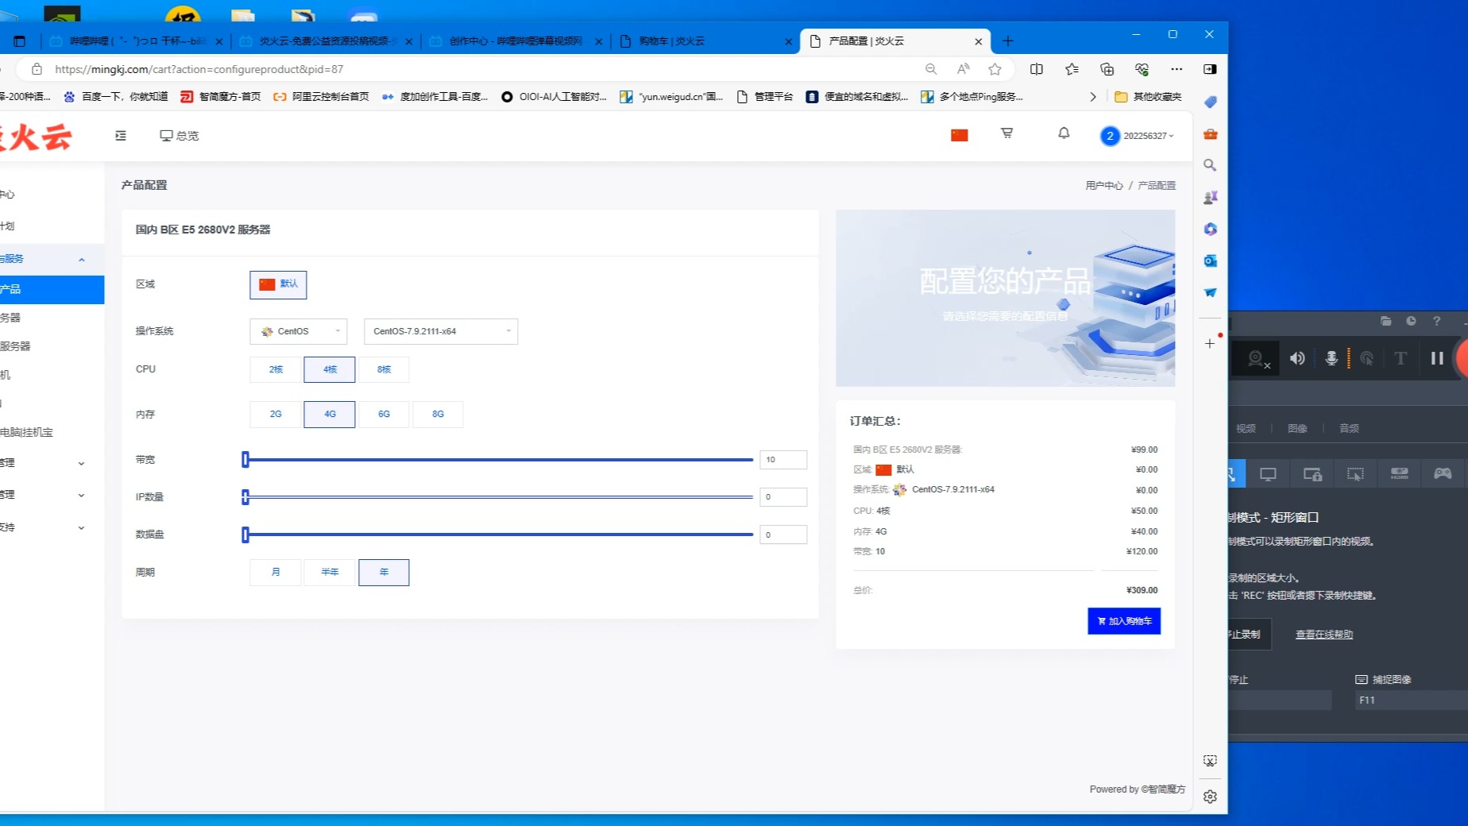Open the folder icon in recorder title bar
1468x826 pixels.
tap(1385, 321)
